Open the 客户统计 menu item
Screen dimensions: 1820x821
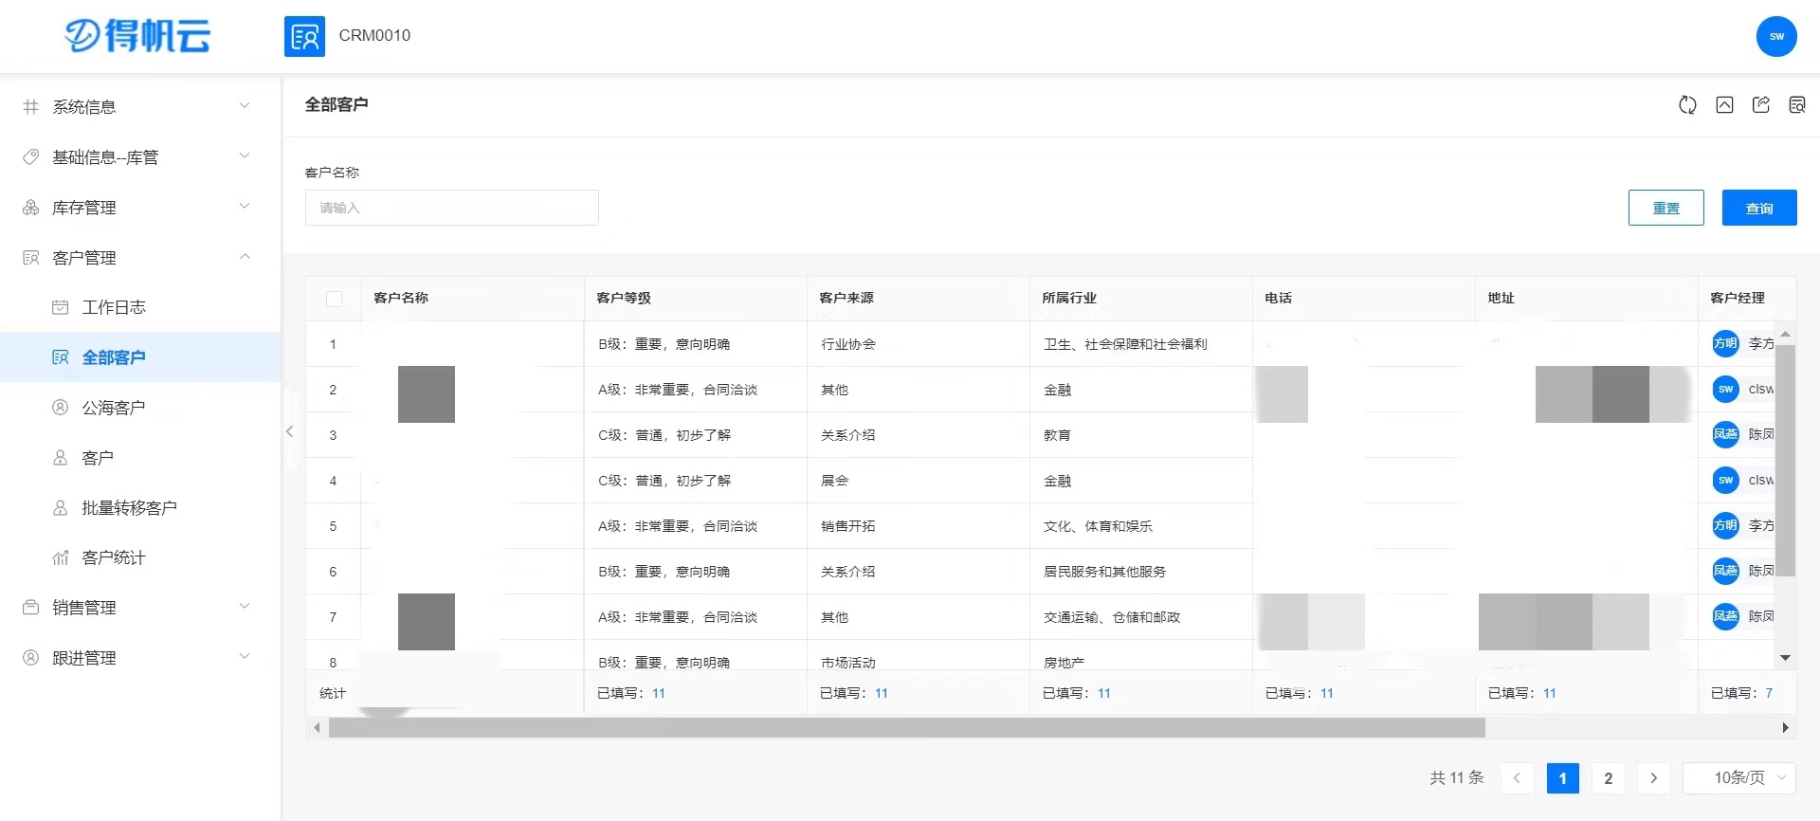click(x=140, y=558)
